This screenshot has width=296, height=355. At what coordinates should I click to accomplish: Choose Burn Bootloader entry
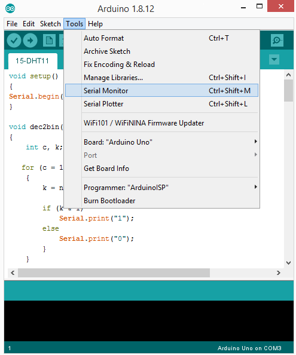coord(161,201)
